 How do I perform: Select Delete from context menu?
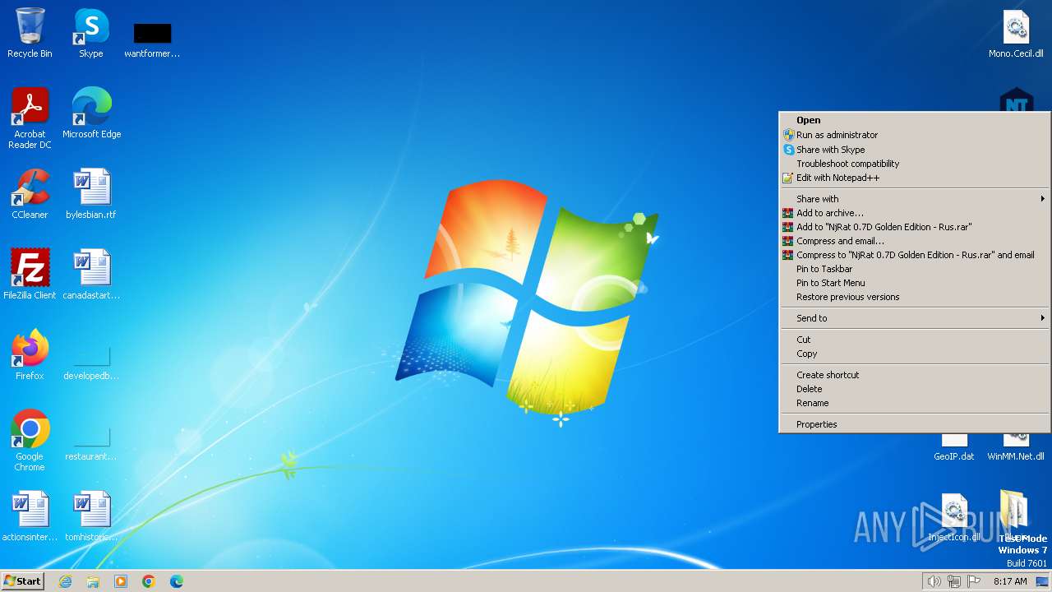914,389
